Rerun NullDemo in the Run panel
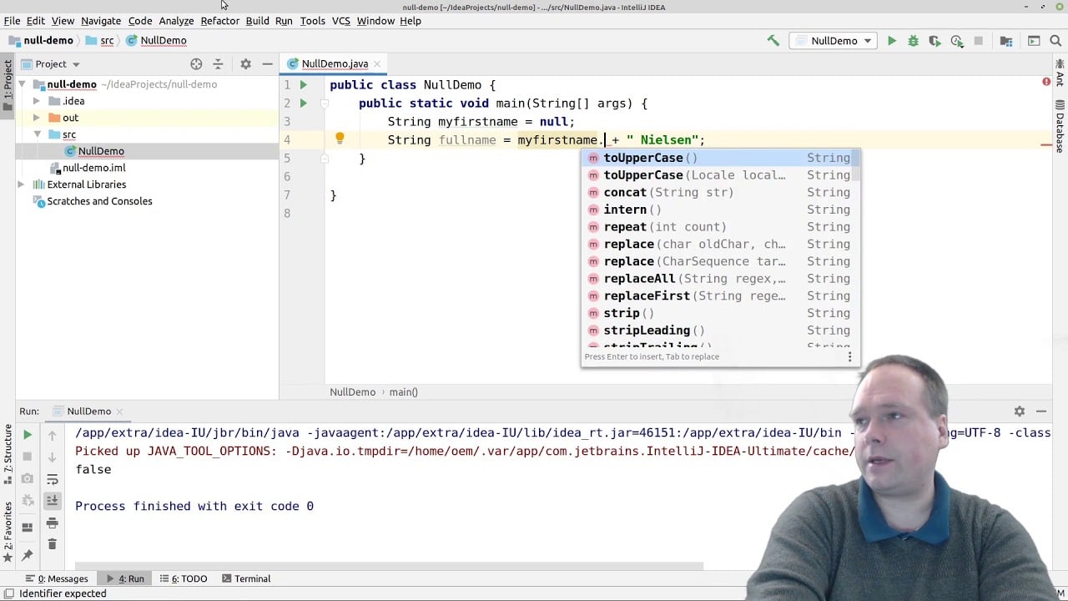 click(28, 434)
